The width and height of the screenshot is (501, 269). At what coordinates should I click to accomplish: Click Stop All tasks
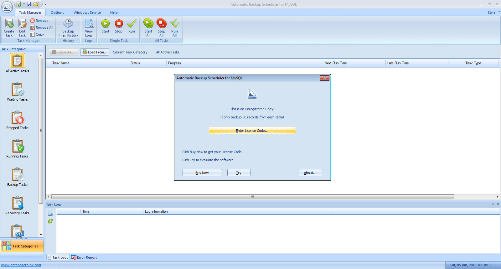162,27
